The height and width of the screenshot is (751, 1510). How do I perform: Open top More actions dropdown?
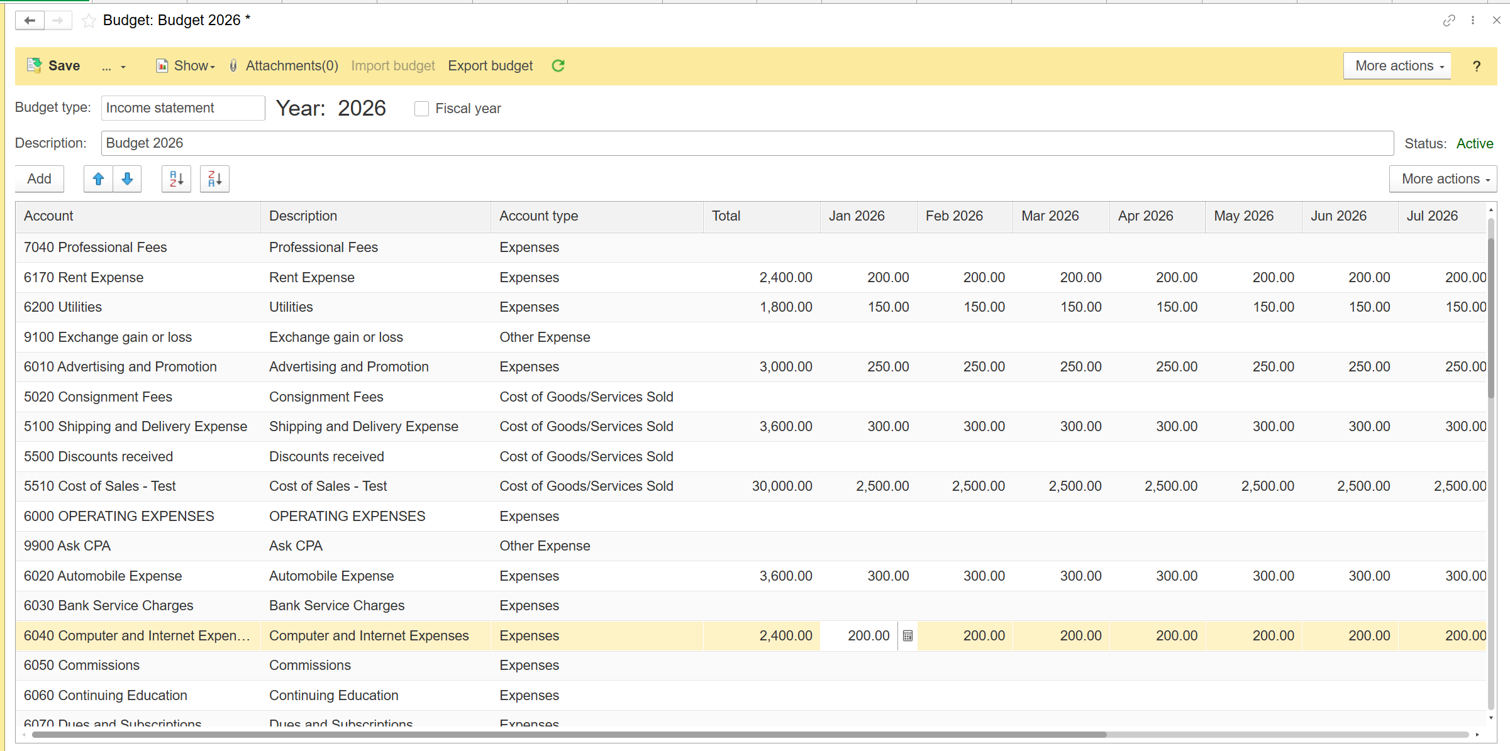click(1397, 65)
